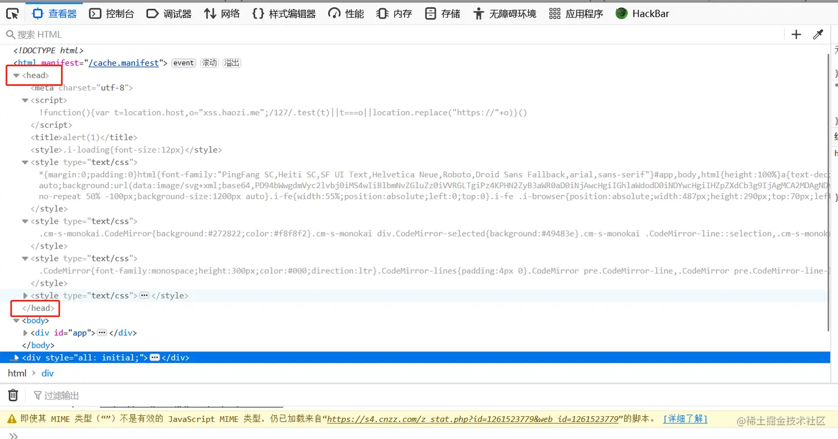This screenshot has width=838, height=439.
Task: Switch to the 控制台 console tab
Action: point(112,14)
